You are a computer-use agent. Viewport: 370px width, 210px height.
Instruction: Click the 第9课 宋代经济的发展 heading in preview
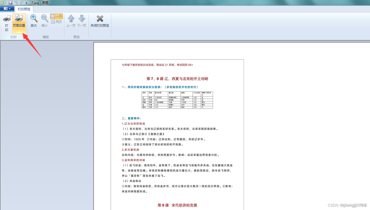(177, 205)
